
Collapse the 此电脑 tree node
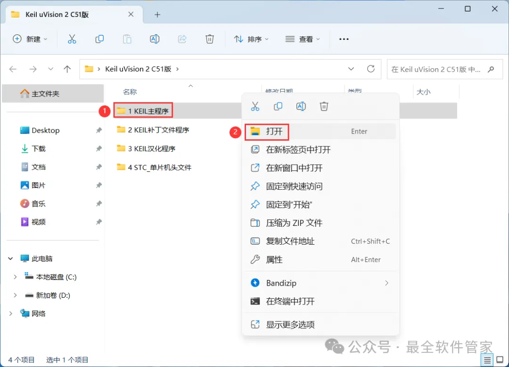pyautogui.click(x=10, y=259)
